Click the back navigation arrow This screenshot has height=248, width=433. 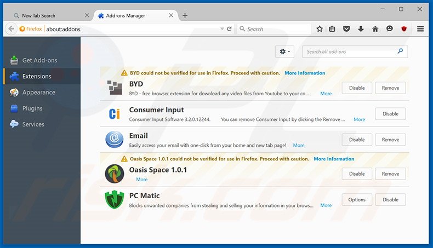click(x=11, y=28)
